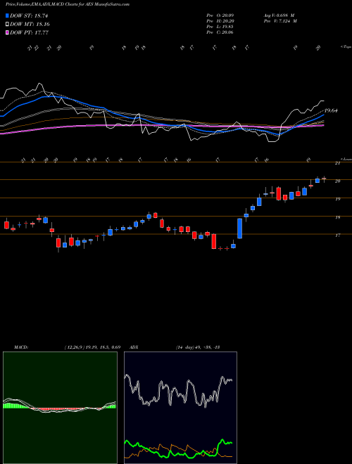This screenshot has width=352, height=464.
Task: Click the ADX '(14 day) 49, +38, -18' values
Action: (197, 347)
